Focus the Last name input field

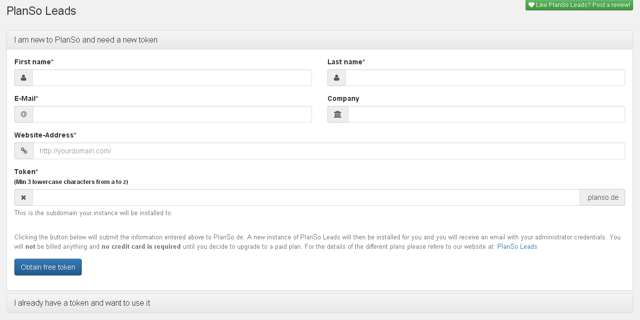(x=485, y=78)
